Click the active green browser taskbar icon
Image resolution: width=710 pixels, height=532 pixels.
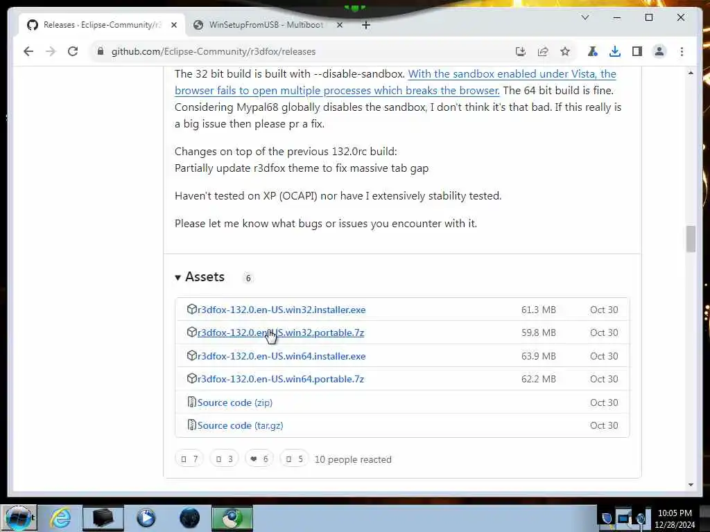[x=232, y=518]
